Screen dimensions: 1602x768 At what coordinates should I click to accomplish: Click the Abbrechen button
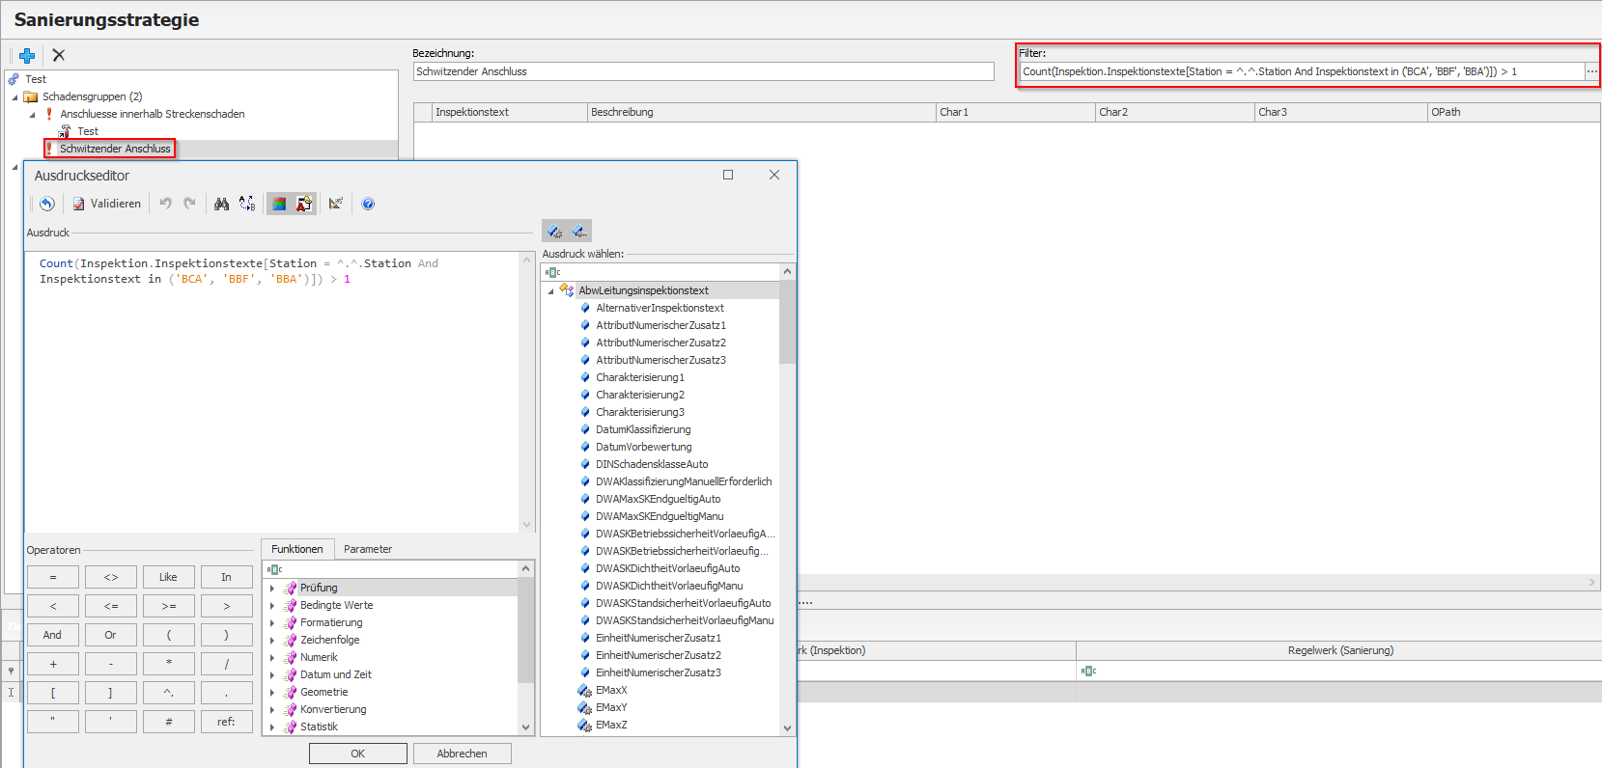click(x=462, y=754)
